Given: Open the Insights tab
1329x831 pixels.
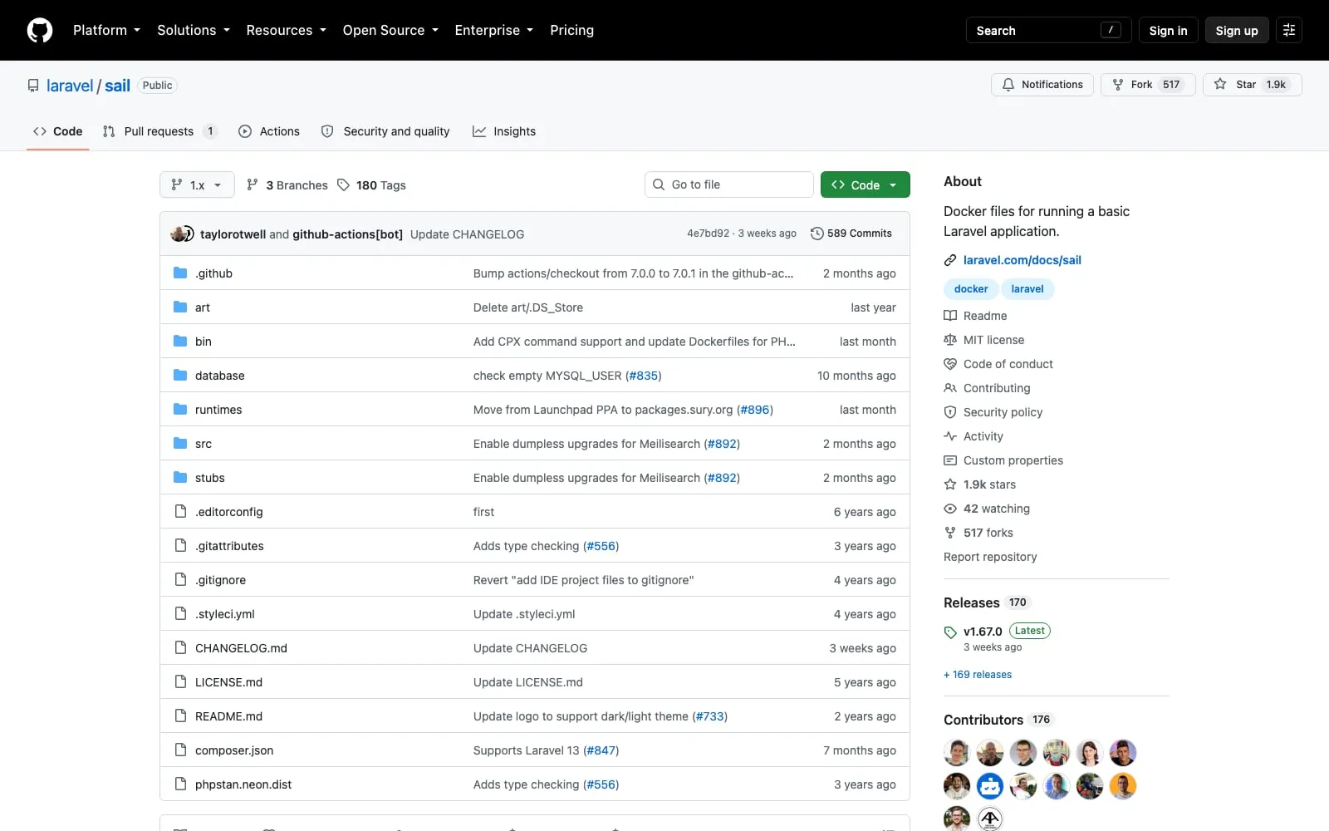Looking at the screenshot, I should point(504,131).
